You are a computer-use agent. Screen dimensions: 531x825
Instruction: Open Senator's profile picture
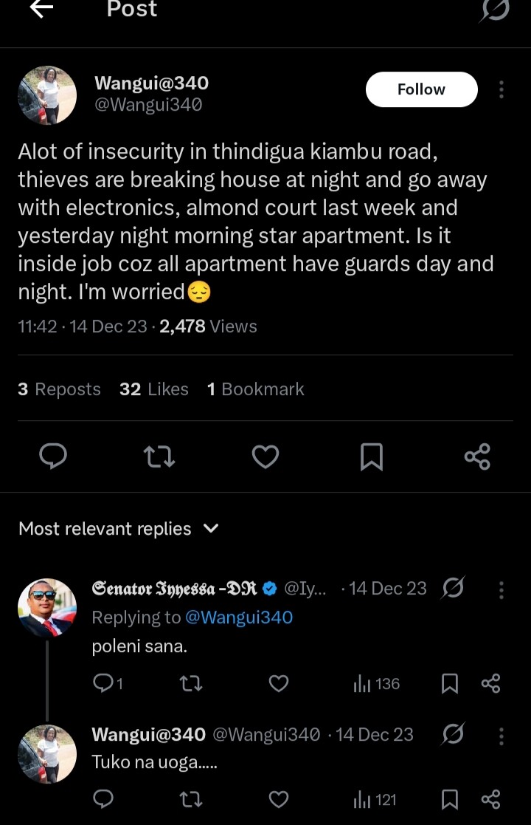[x=47, y=607]
